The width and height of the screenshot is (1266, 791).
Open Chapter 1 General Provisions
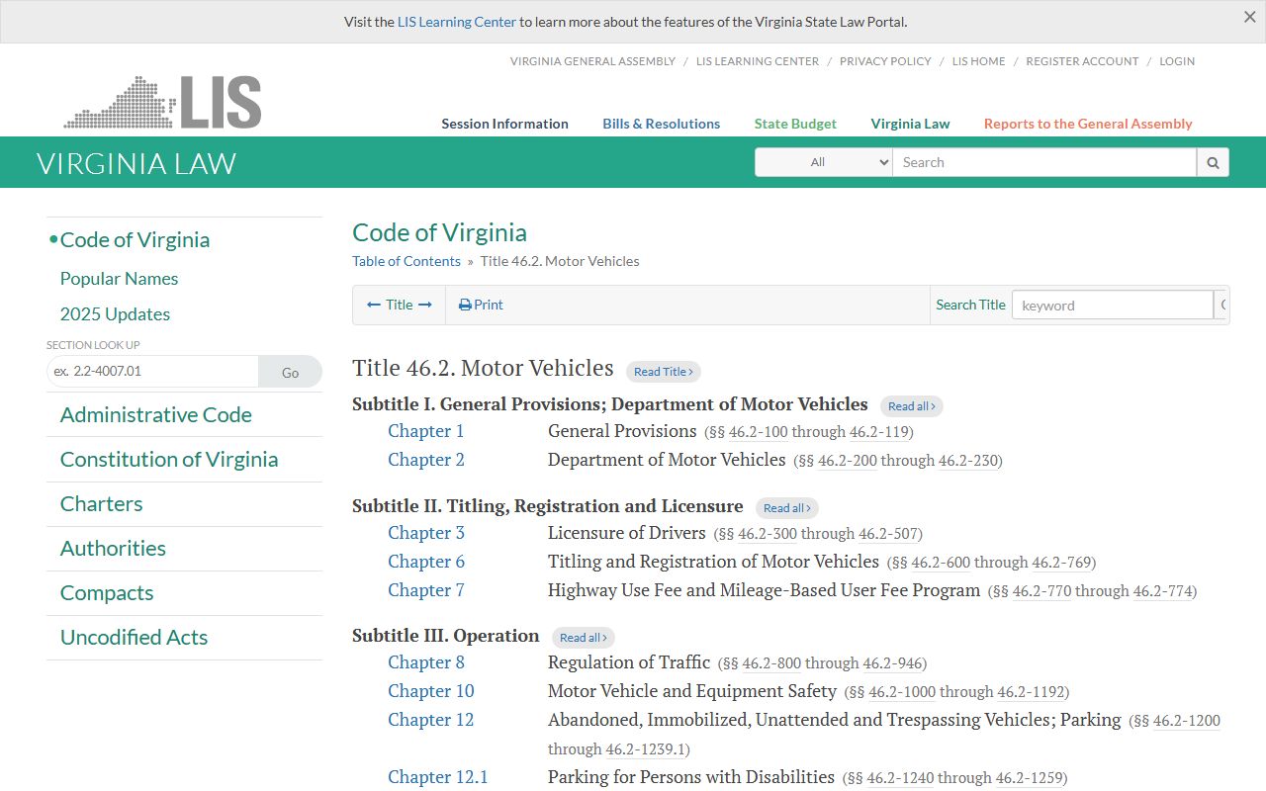pyautogui.click(x=426, y=431)
